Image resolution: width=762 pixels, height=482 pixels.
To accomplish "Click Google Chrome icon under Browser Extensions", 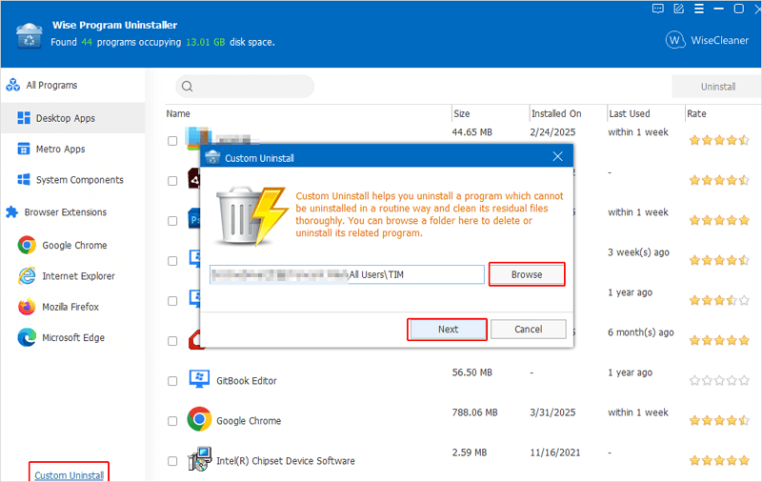I will [x=27, y=245].
